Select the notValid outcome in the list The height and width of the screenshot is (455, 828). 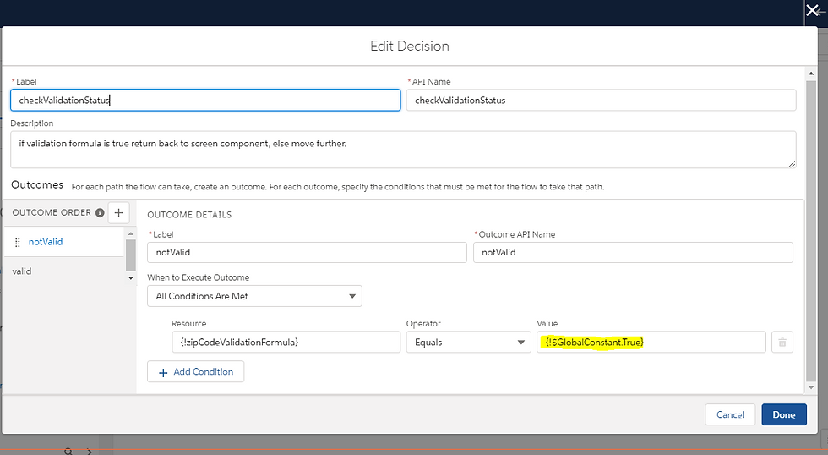pyautogui.click(x=46, y=242)
